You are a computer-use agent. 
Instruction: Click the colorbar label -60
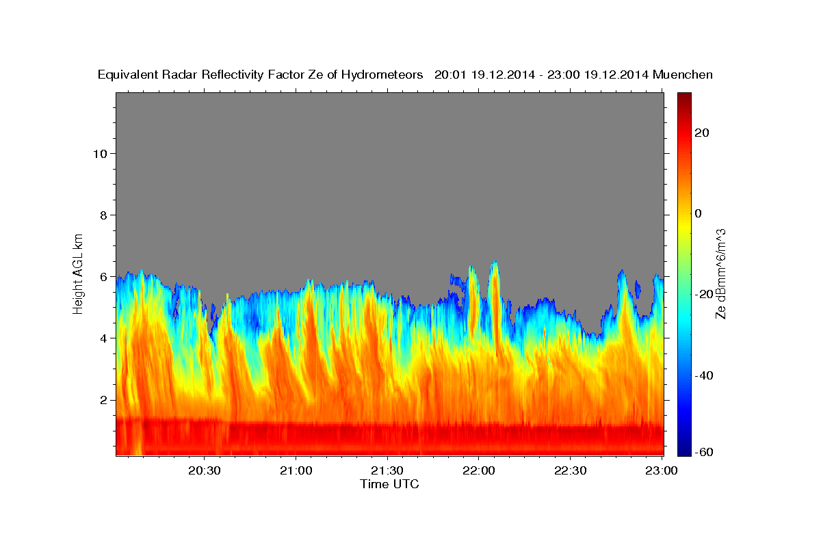[x=704, y=452]
